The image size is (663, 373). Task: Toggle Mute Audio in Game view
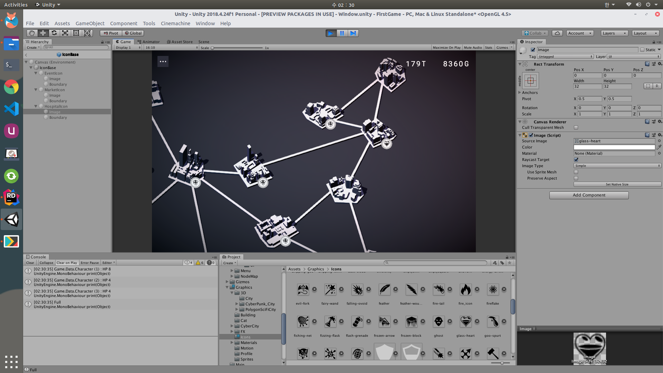point(473,48)
